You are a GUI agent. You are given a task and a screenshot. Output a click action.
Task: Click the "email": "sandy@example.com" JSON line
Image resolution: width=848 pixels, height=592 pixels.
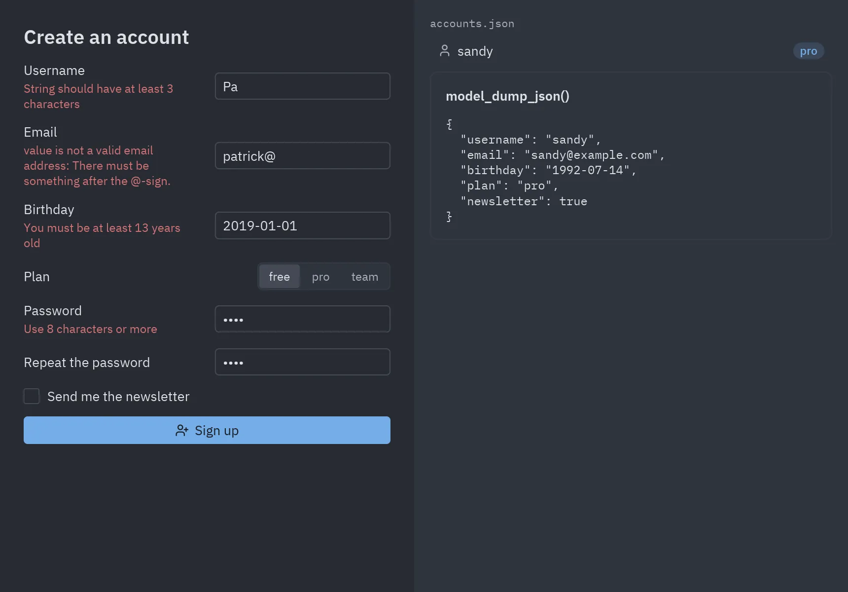pyautogui.click(x=563, y=155)
